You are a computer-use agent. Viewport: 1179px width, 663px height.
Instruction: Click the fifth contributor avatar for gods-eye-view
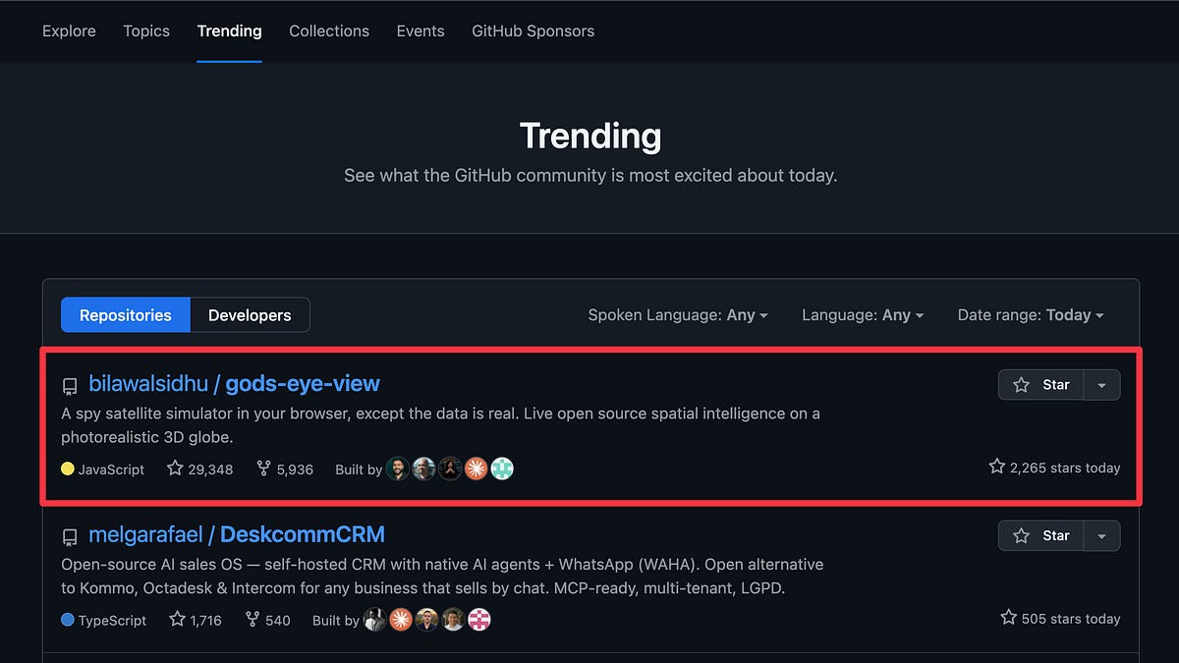click(502, 469)
